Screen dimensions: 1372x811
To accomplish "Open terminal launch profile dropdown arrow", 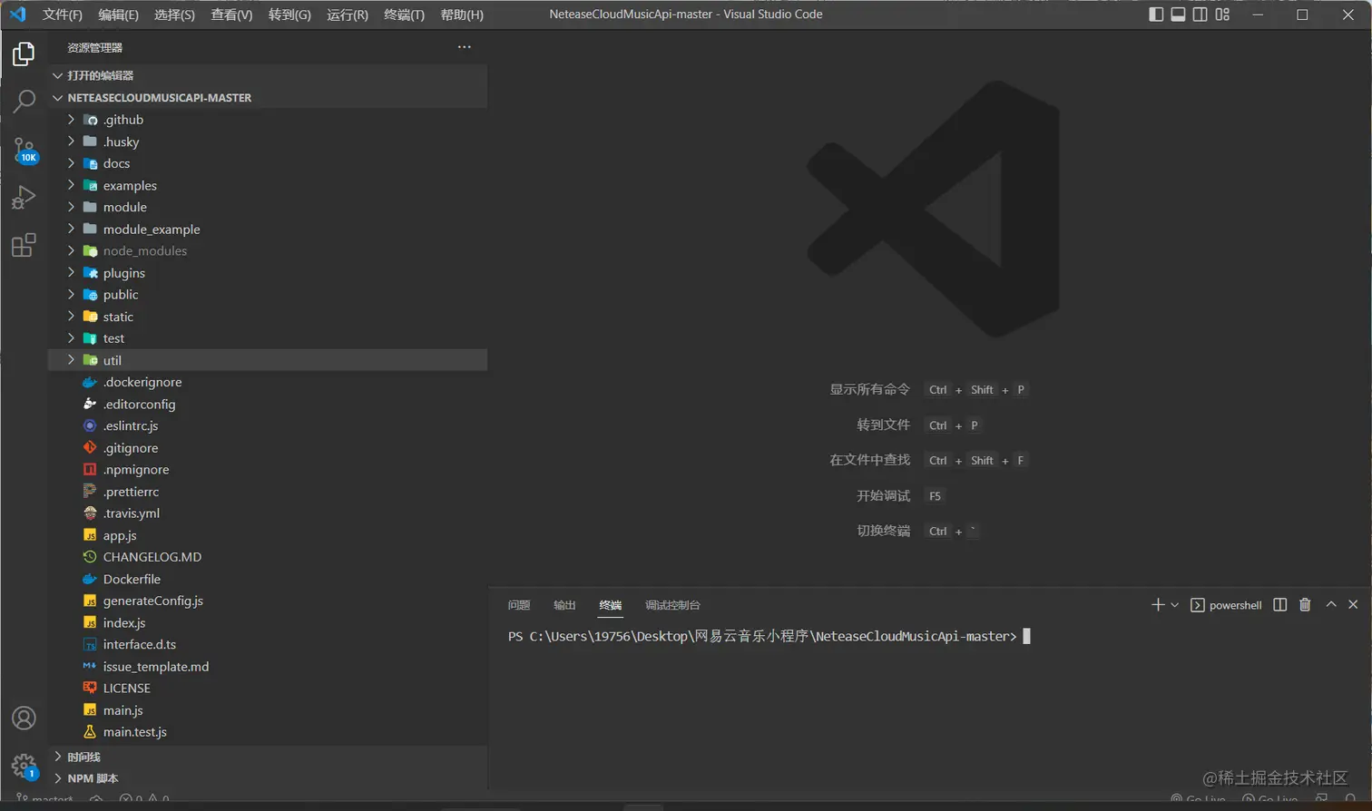I will (1174, 605).
